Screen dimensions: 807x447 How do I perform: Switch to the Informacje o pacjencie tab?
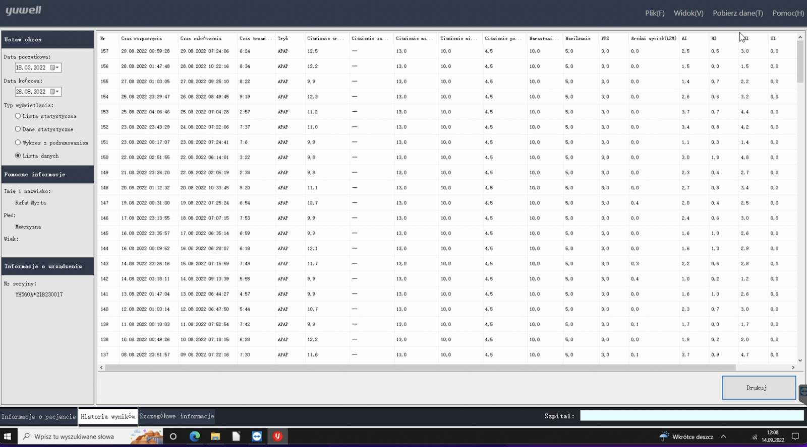click(39, 416)
